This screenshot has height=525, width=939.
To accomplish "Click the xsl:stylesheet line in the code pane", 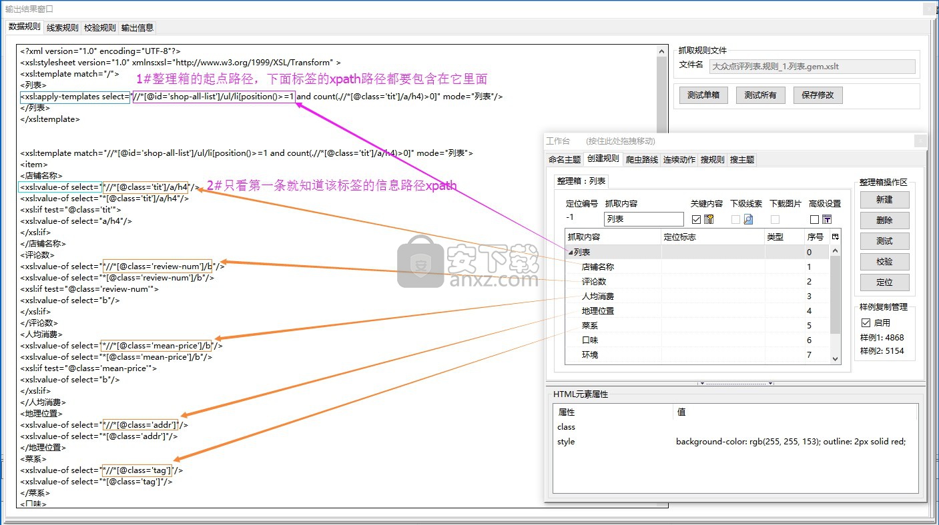I will [x=180, y=62].
